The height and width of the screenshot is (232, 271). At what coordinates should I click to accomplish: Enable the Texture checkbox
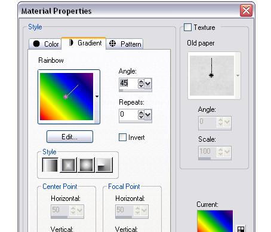coord(187,27)
